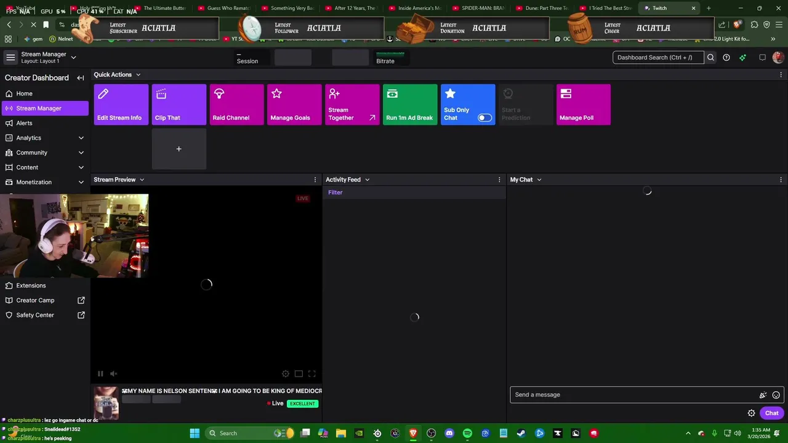Click the taskbar Search box
Screen dimensions: 788x443
click(249, 433)
